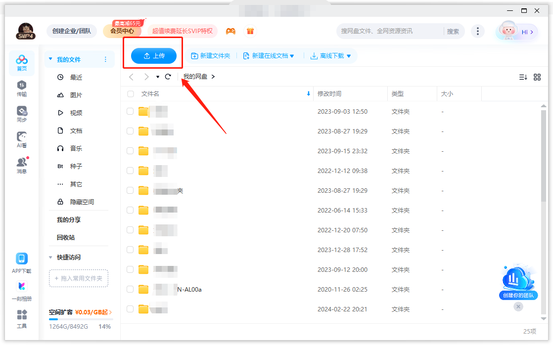The width and height of the screenshot is (553, 345).
Task: Open the 同步 sync sidebar icon
Action: coord(22,114)
